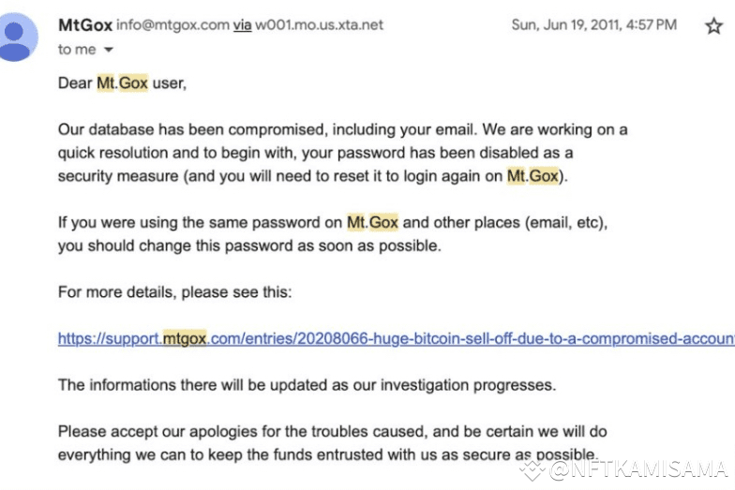Viewport: 735px width, 490px height.
Task: Click the info@mtgox.com sender address
Action: (172, 25)
